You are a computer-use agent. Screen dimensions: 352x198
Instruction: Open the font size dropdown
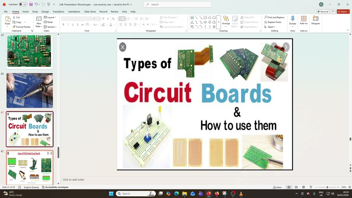tap(99, 18)
